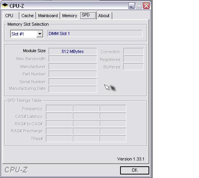Click the CPU-Z title bar app icon
Image resolution: width=199 pixels, height=178 pixels.
[x=5, y=5]
